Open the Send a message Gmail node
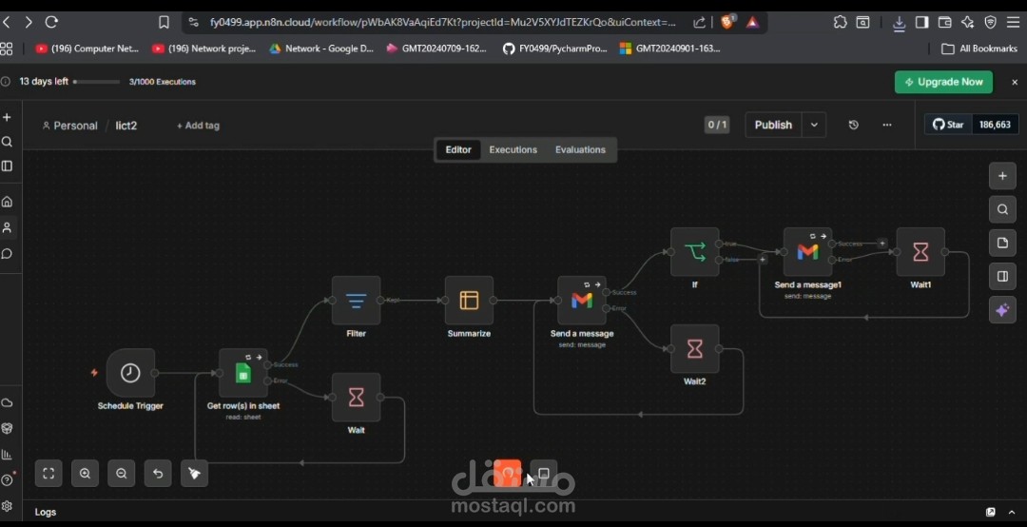The height and width of the screenshot is (527, 1027). pos(582,301)
